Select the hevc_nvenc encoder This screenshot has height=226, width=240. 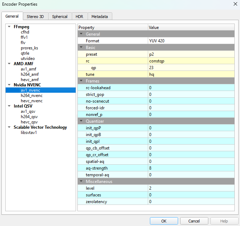point(32,101)
